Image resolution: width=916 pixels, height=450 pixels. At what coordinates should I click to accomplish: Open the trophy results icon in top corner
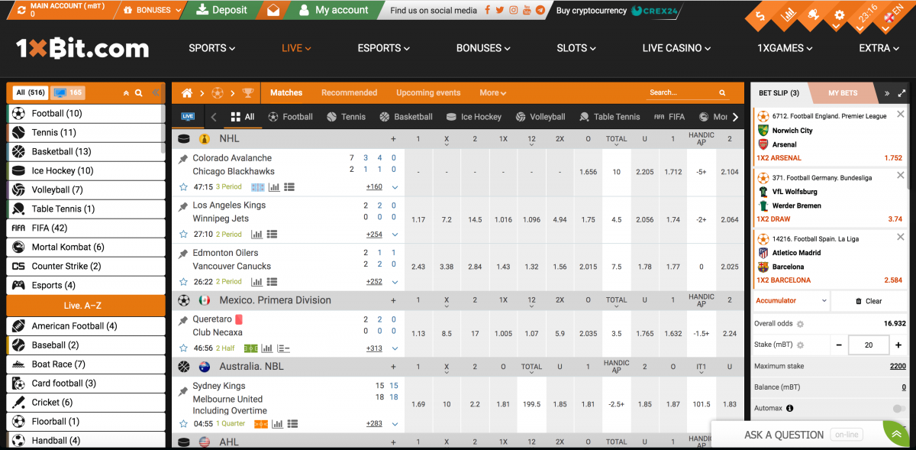814,15
